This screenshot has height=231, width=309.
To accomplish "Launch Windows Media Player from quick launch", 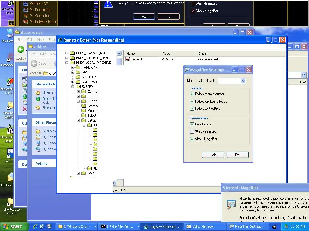I will [x=49, y=226].
